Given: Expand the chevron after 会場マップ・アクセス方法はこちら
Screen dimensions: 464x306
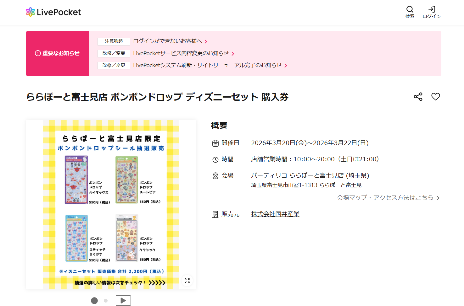Looking at the screenshot, I should (x=438, y=198).
